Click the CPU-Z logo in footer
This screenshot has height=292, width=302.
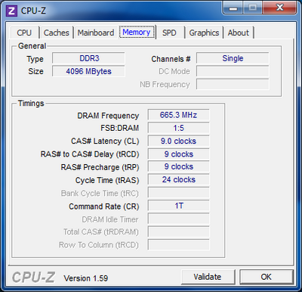coord(33,278)
